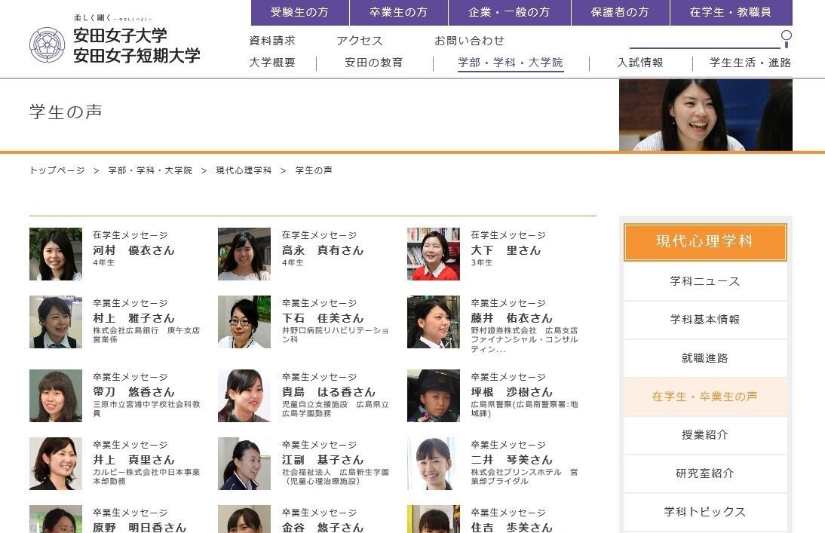Image resolution: width=825 pixels, height=533 pixels.
Task: Open the 企業・一般の方 tab
Action: click(509, 12)
